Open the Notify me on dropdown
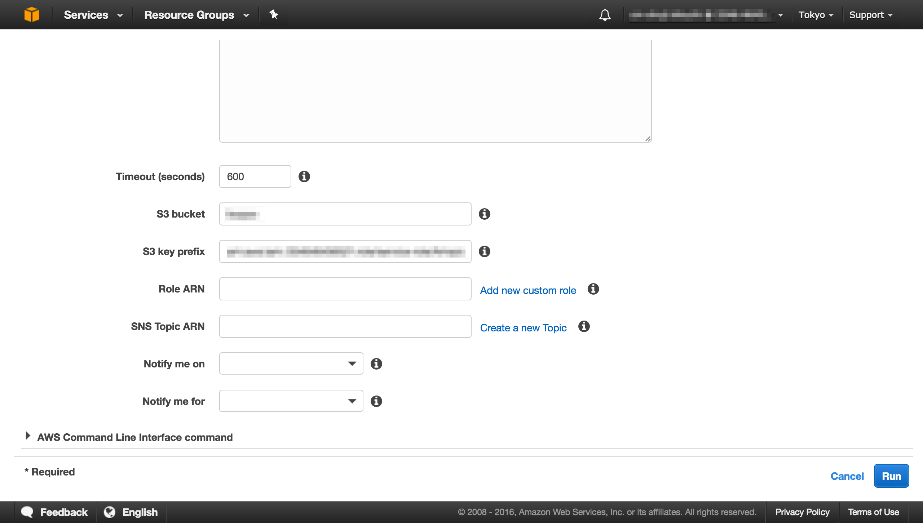 (x=291, y=363)
